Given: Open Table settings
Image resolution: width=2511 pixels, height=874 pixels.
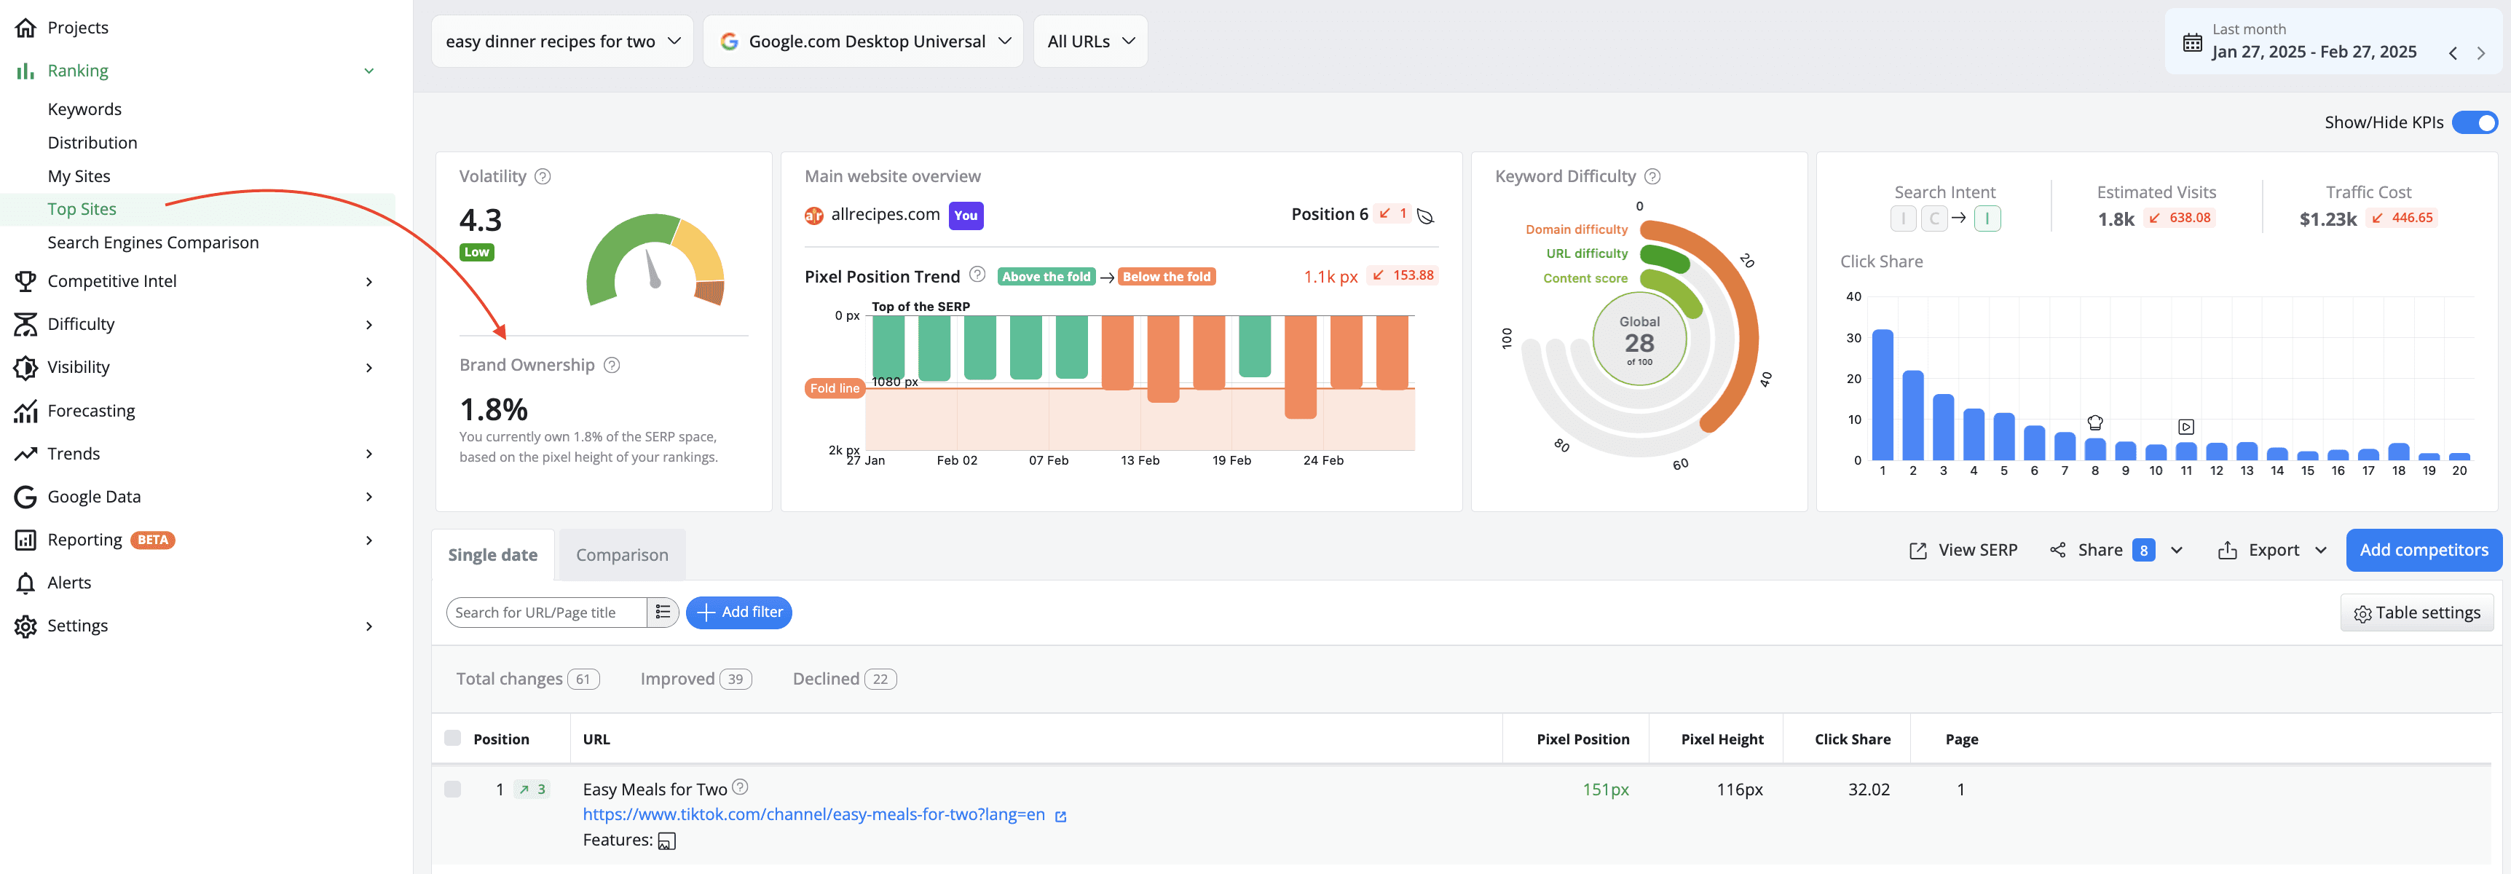Looking at the screenshot, I should coord(2416,613).
